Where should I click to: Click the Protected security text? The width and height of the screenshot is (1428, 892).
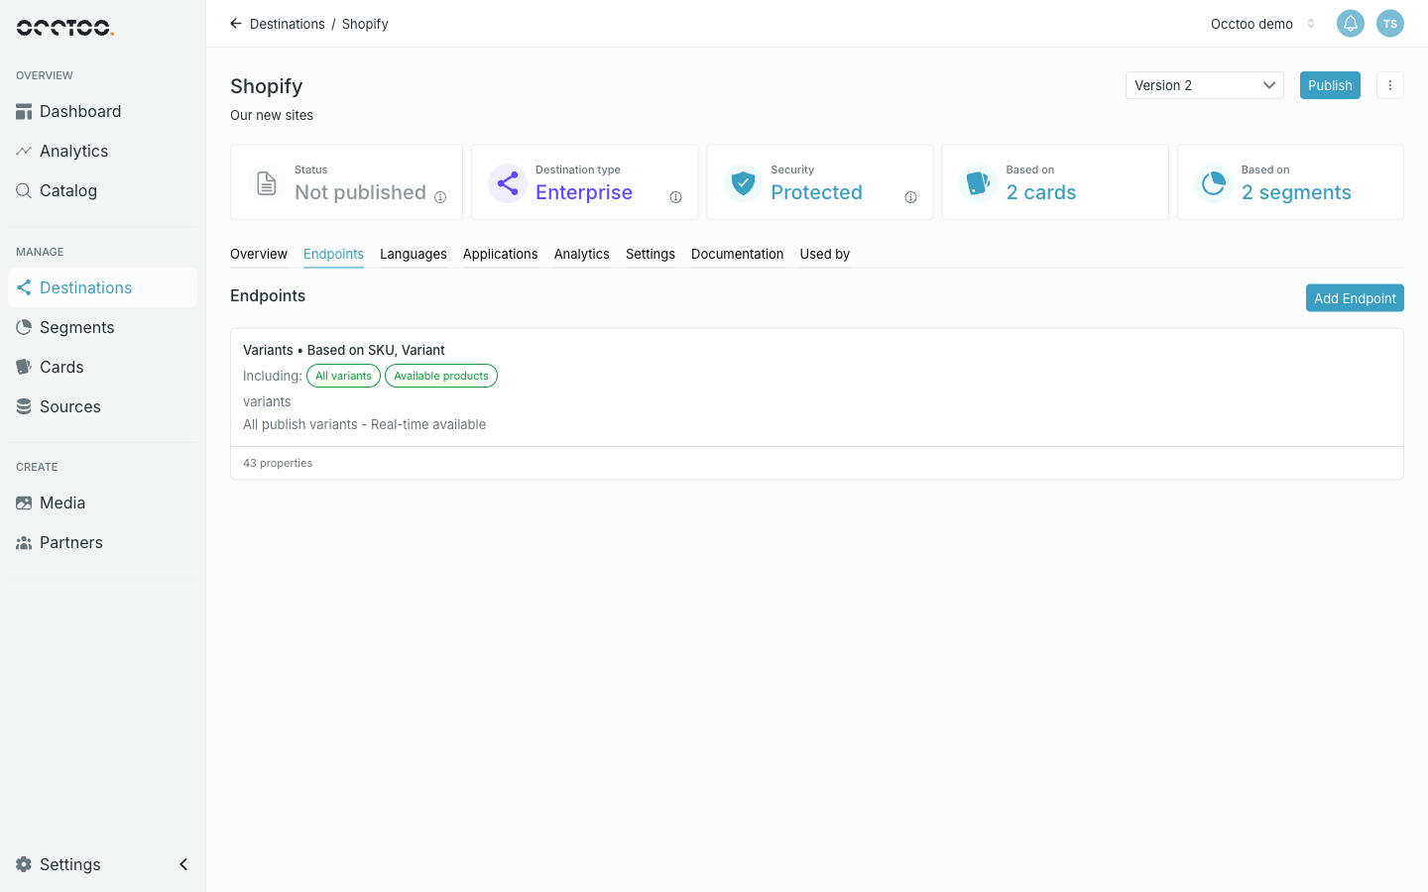click(816, 192)
